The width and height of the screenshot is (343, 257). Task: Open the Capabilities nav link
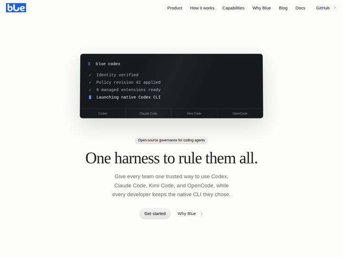point(233,8)
